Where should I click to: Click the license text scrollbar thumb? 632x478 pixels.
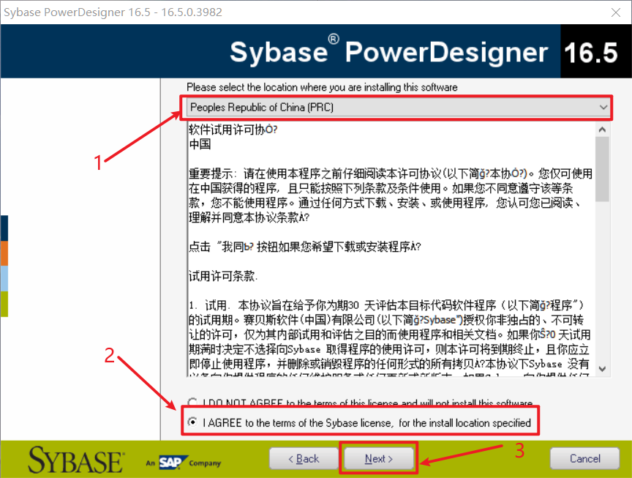pos(602,169)
